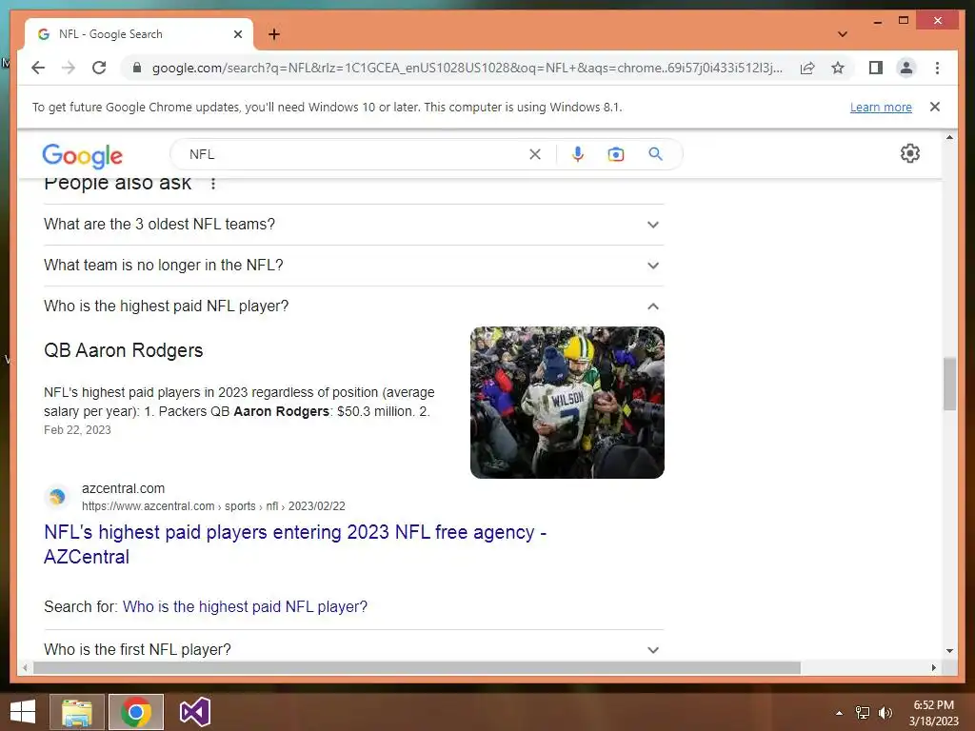Image resolution: width=975 pixels, height=731 pixels.
Task: Reload the Google search page
Action: click(x=99, y=68)
